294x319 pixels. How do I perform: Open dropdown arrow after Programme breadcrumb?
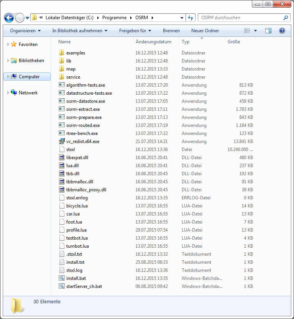click(x=131, y=18)
